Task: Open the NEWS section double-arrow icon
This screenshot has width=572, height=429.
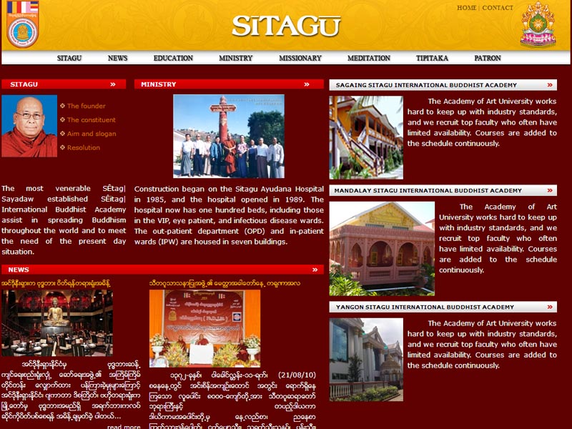Action: pyautogui.click(x=315, y=270)
